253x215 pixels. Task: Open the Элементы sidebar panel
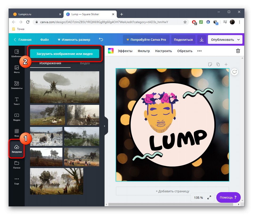pyautogui.click(x=17, y=85)
